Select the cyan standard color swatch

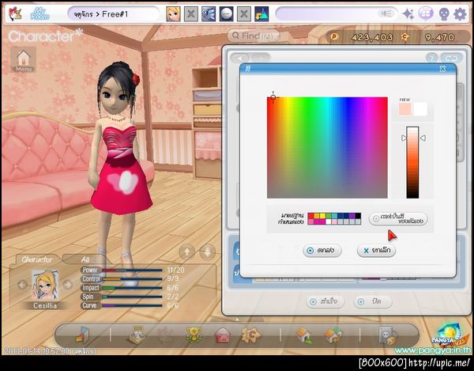pos(335,216)
